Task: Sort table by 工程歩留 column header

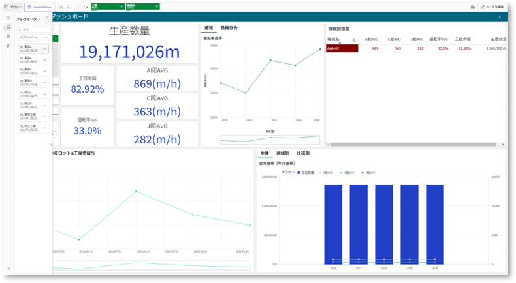Action: [462, 39]
